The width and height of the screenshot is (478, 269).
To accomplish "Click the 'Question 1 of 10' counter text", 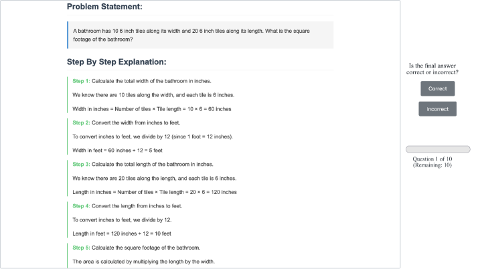I will tap(432, 159).
